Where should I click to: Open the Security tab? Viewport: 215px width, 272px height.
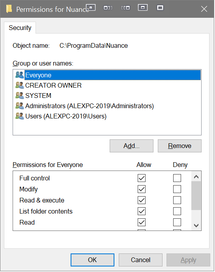(20, 28)
